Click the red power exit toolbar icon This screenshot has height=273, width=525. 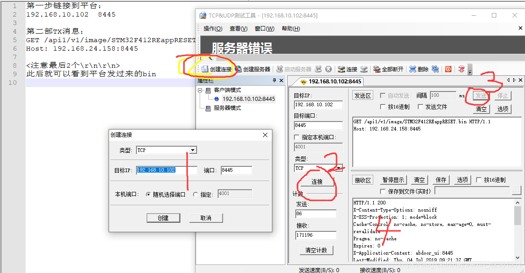(x=448, y=69)
